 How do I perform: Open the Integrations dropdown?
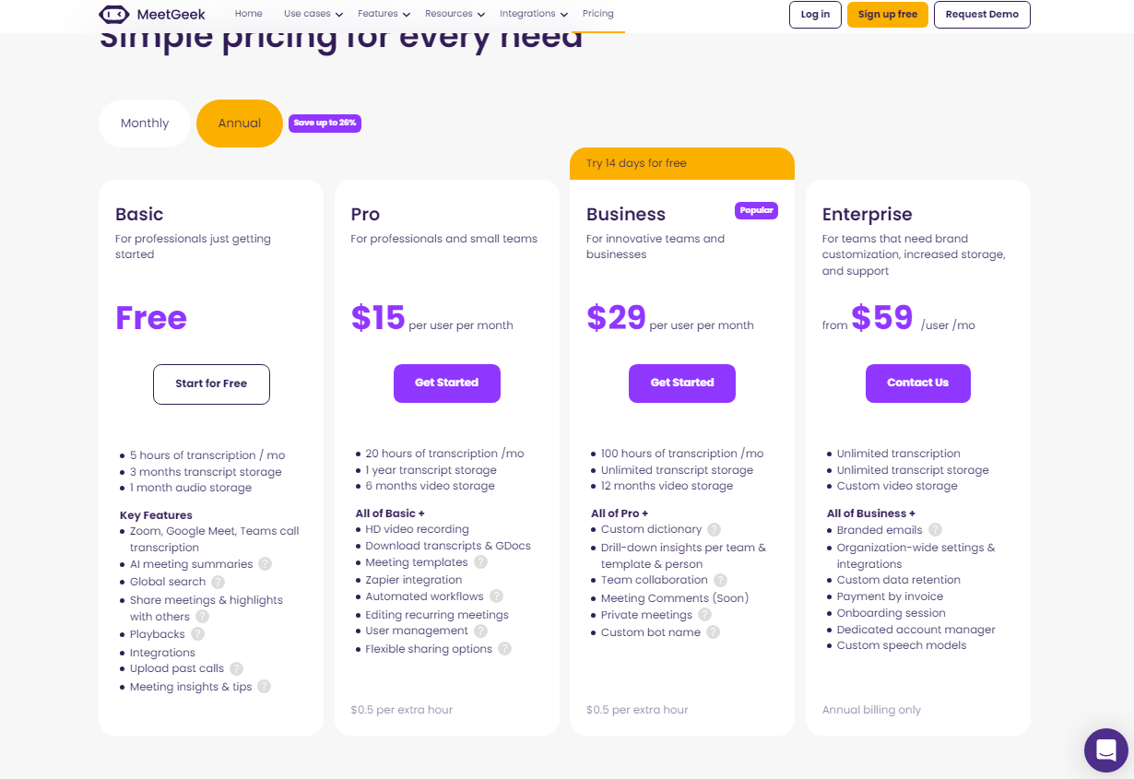534,14
